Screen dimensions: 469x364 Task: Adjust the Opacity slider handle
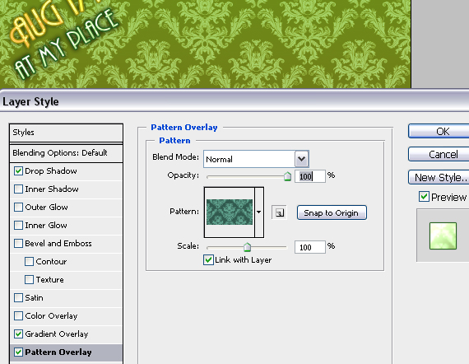[287, 176]
